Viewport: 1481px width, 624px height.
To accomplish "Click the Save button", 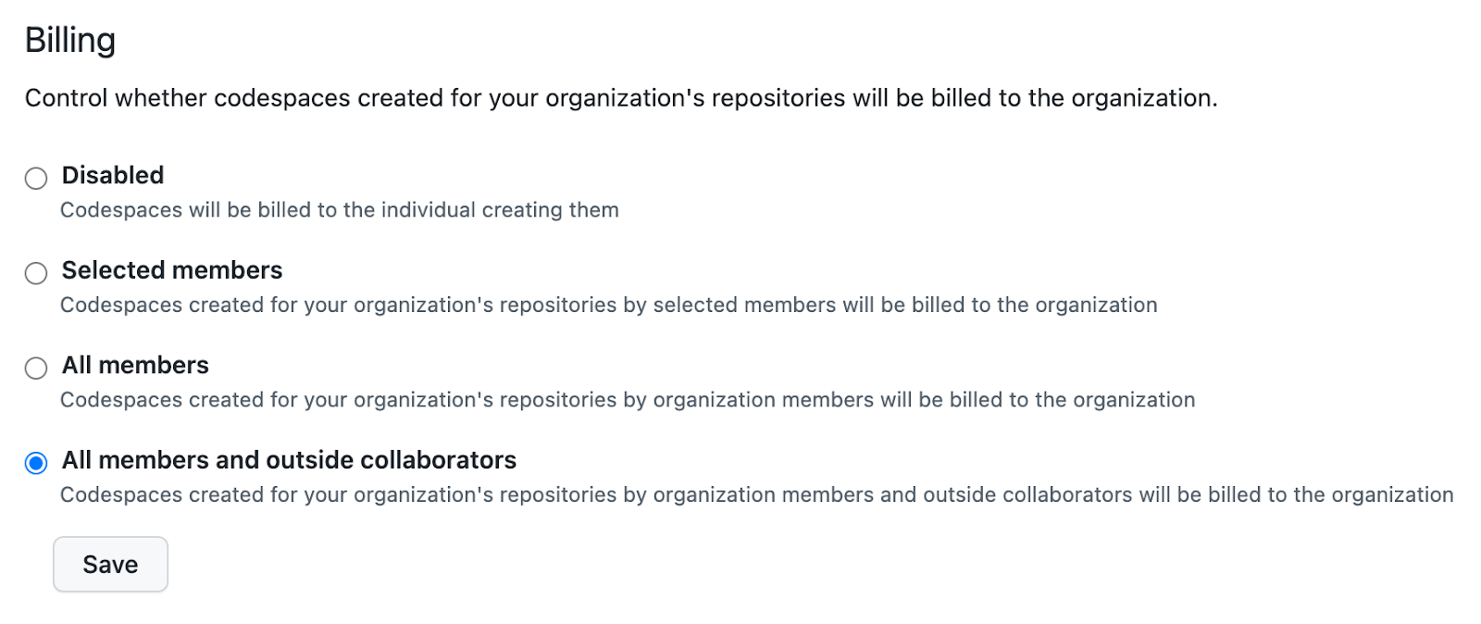I will tap(110, 564).
